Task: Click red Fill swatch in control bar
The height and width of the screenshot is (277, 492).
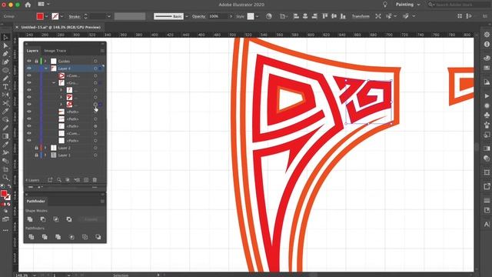Action: click(40, 16)
